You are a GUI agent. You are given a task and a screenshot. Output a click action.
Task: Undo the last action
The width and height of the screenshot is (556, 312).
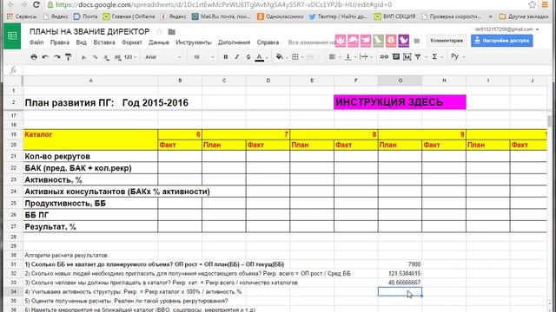pyautogui.click(x=45, y=57)
